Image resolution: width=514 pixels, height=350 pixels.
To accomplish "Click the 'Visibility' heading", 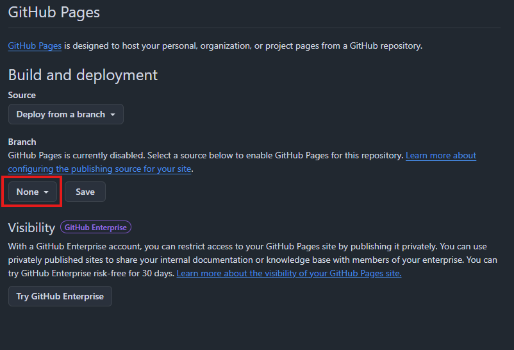I will coord(31,228).
